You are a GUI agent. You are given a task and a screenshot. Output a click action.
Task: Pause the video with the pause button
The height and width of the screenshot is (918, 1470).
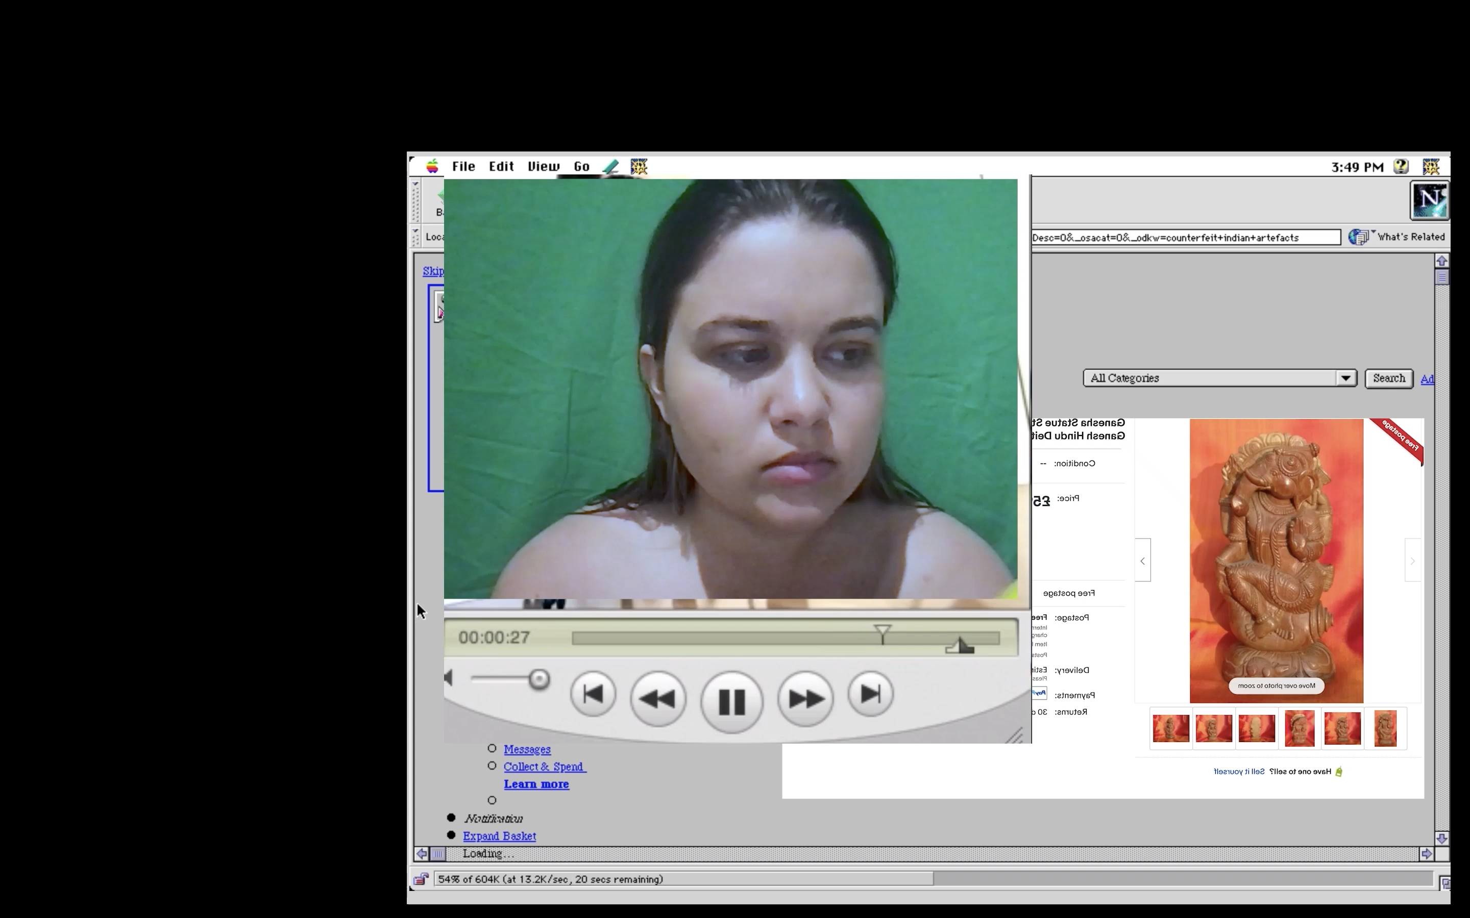click(731, 701)
